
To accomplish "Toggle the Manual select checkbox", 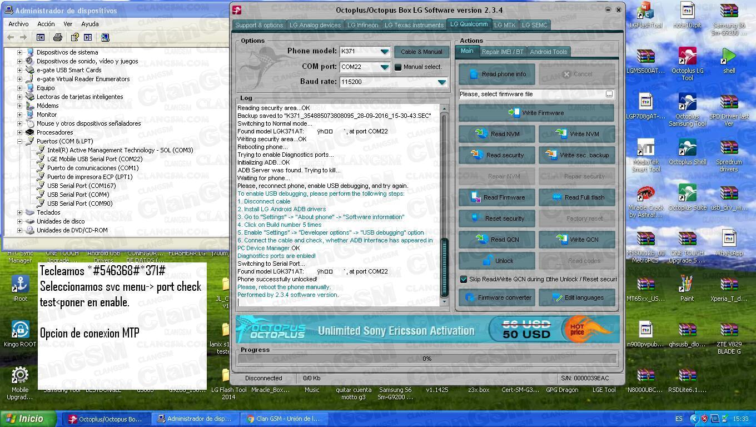I will pos(398,67).
